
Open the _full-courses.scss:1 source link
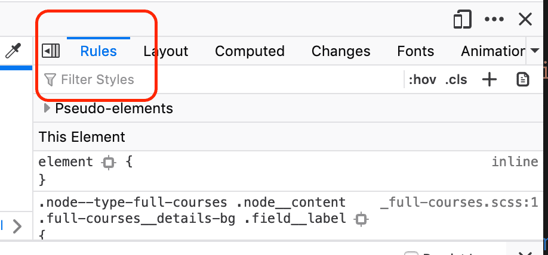coord(459,203)
